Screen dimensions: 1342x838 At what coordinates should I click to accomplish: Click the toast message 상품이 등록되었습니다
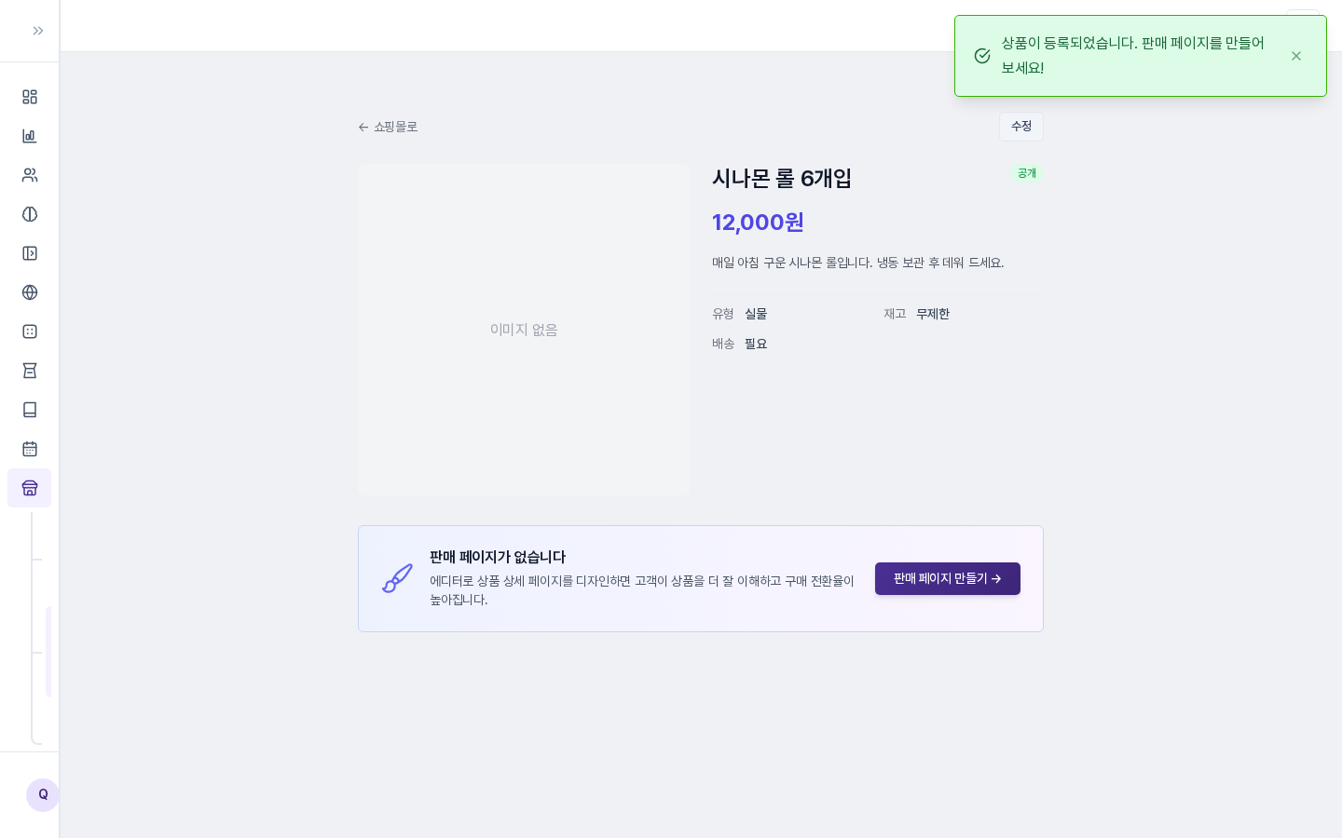[x=1133, y=56]
